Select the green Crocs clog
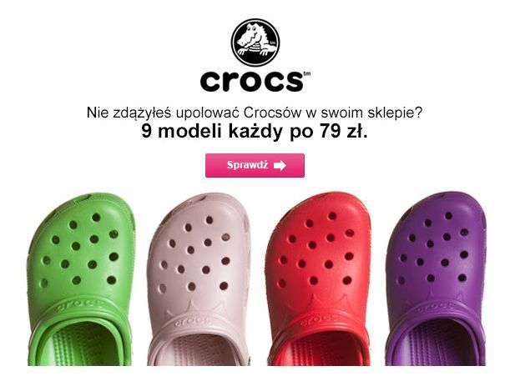 click(x=81, y=279)
